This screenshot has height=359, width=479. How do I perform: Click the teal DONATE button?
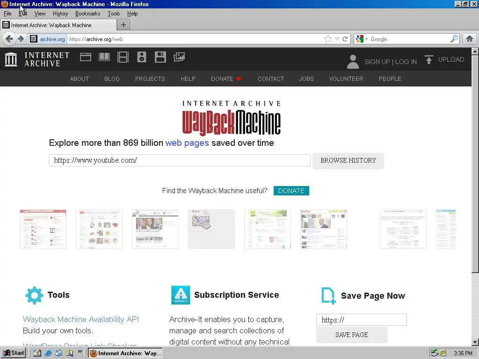pyautogui.click(x=291, y=191)
